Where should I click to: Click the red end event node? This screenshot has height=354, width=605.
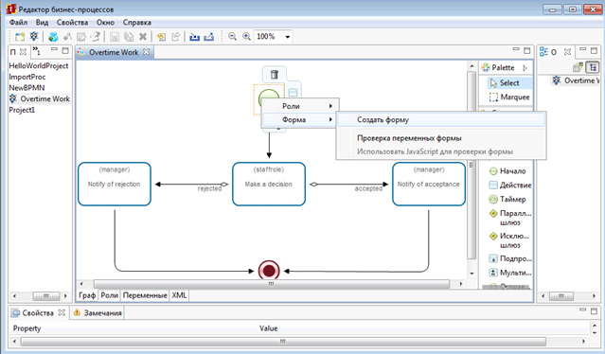point(269,271)
